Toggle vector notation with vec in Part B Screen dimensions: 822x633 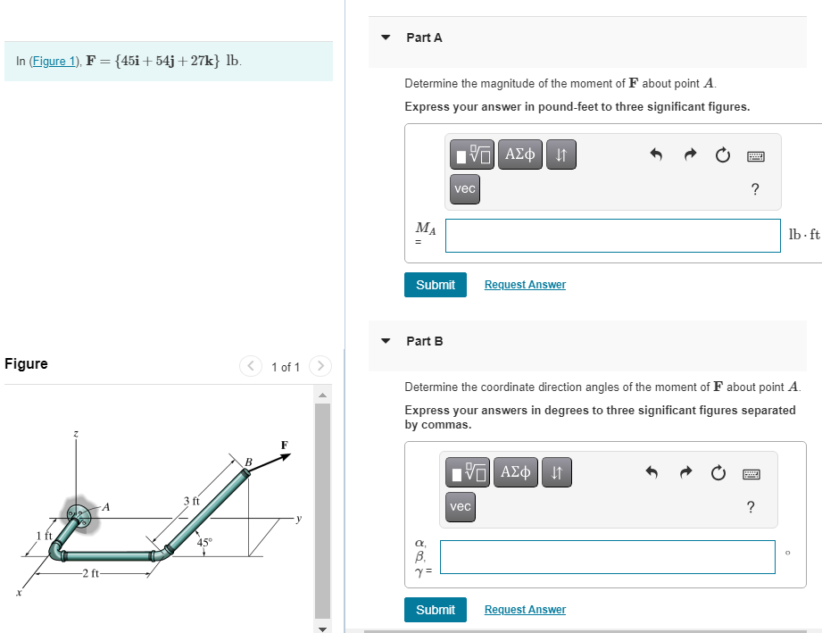[x=460, y=506]
